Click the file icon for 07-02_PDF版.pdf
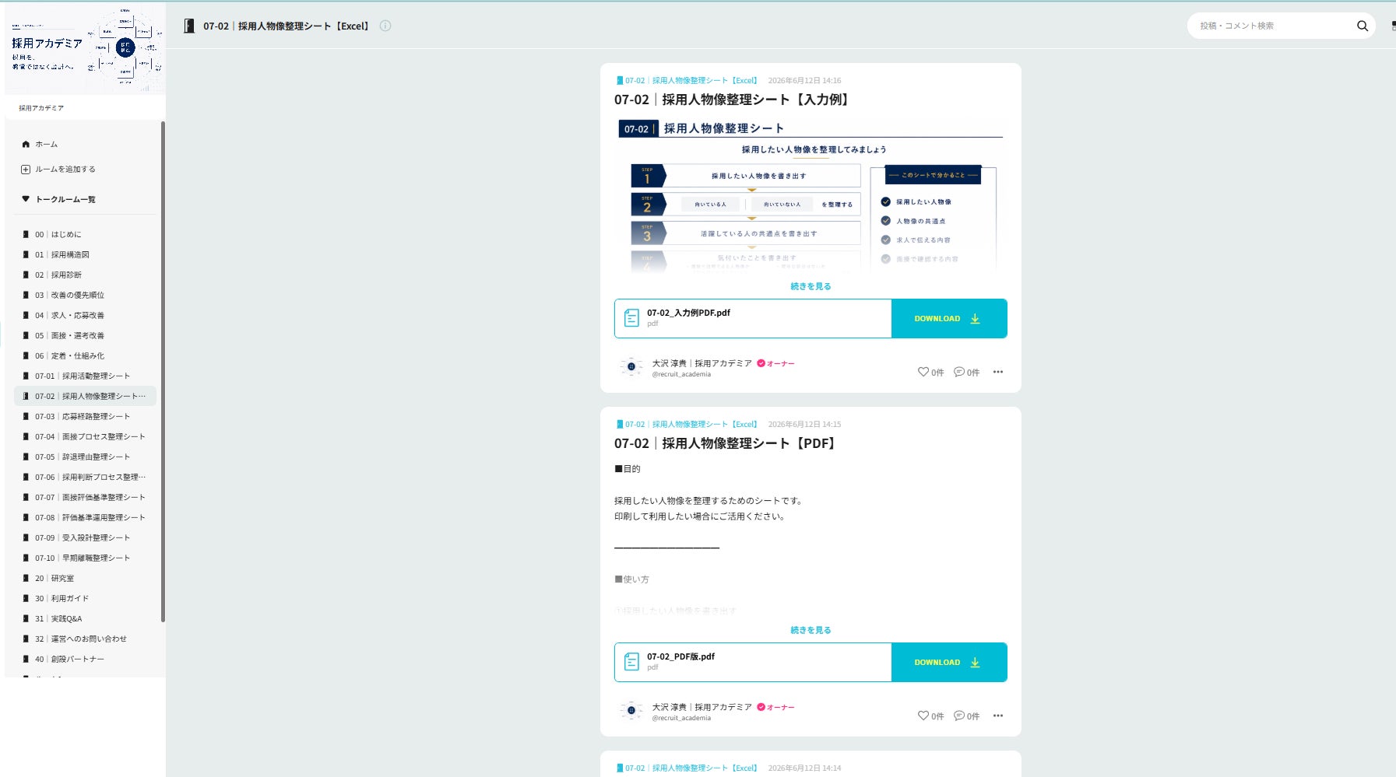 pyautogui.click(x=631, y=662)
